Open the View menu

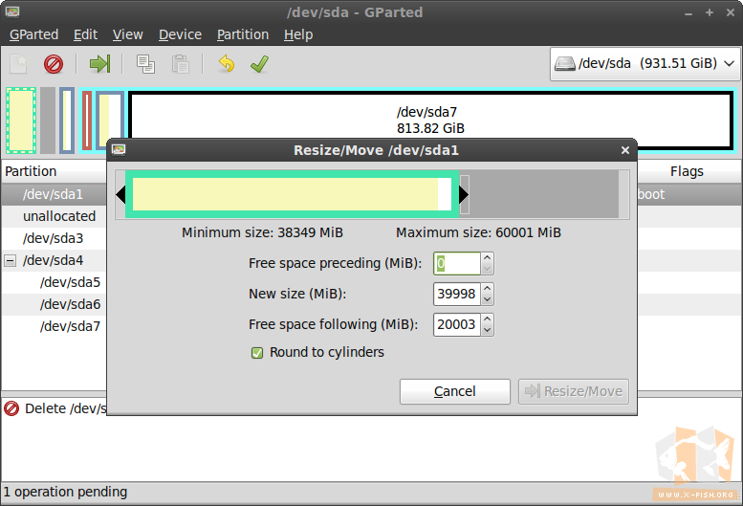pyautogui.click(x=127, y=34)
